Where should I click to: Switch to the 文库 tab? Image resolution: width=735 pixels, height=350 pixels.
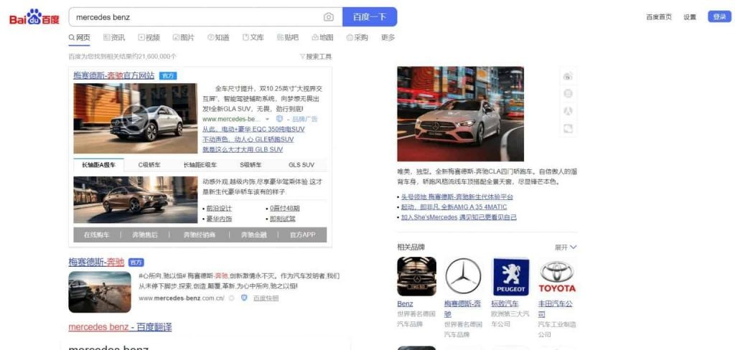point(253,37)
